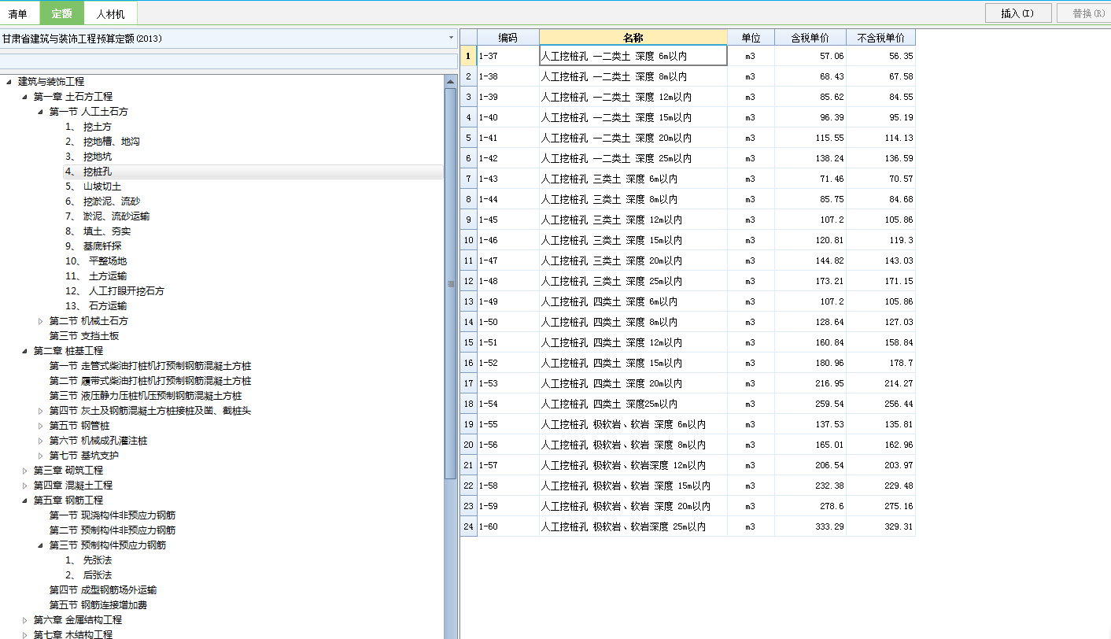Select 第四节 成型钢筋场外运输
The height and width of the screenshot is (639, 1111).
click(103, 590)
